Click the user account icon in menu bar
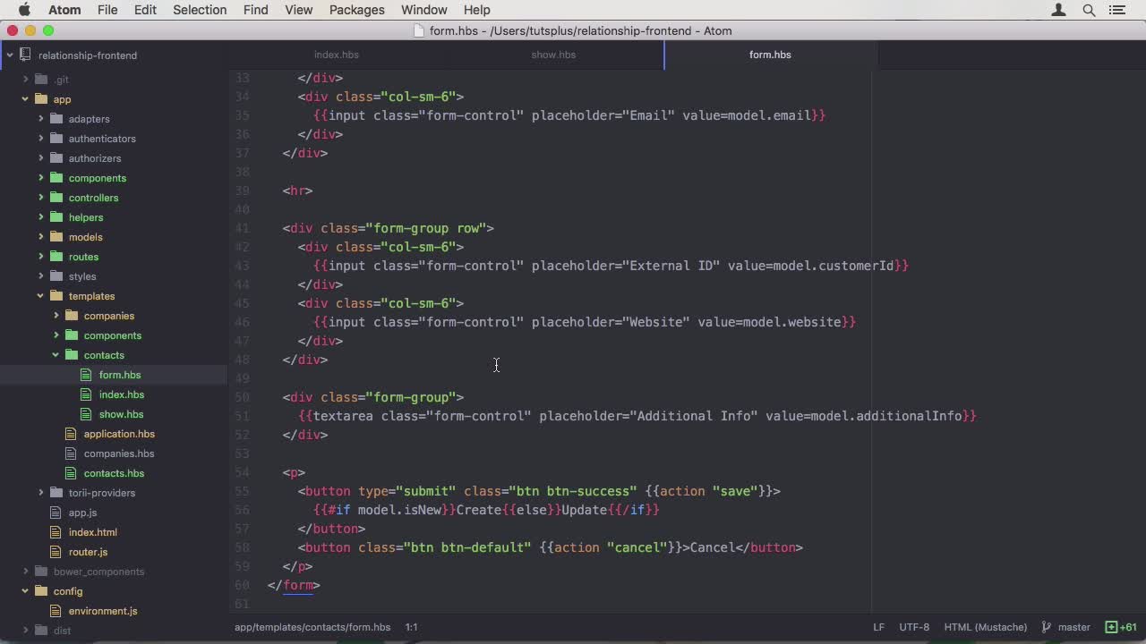This screenshot has width=1146, height=644. point(1059,10)
